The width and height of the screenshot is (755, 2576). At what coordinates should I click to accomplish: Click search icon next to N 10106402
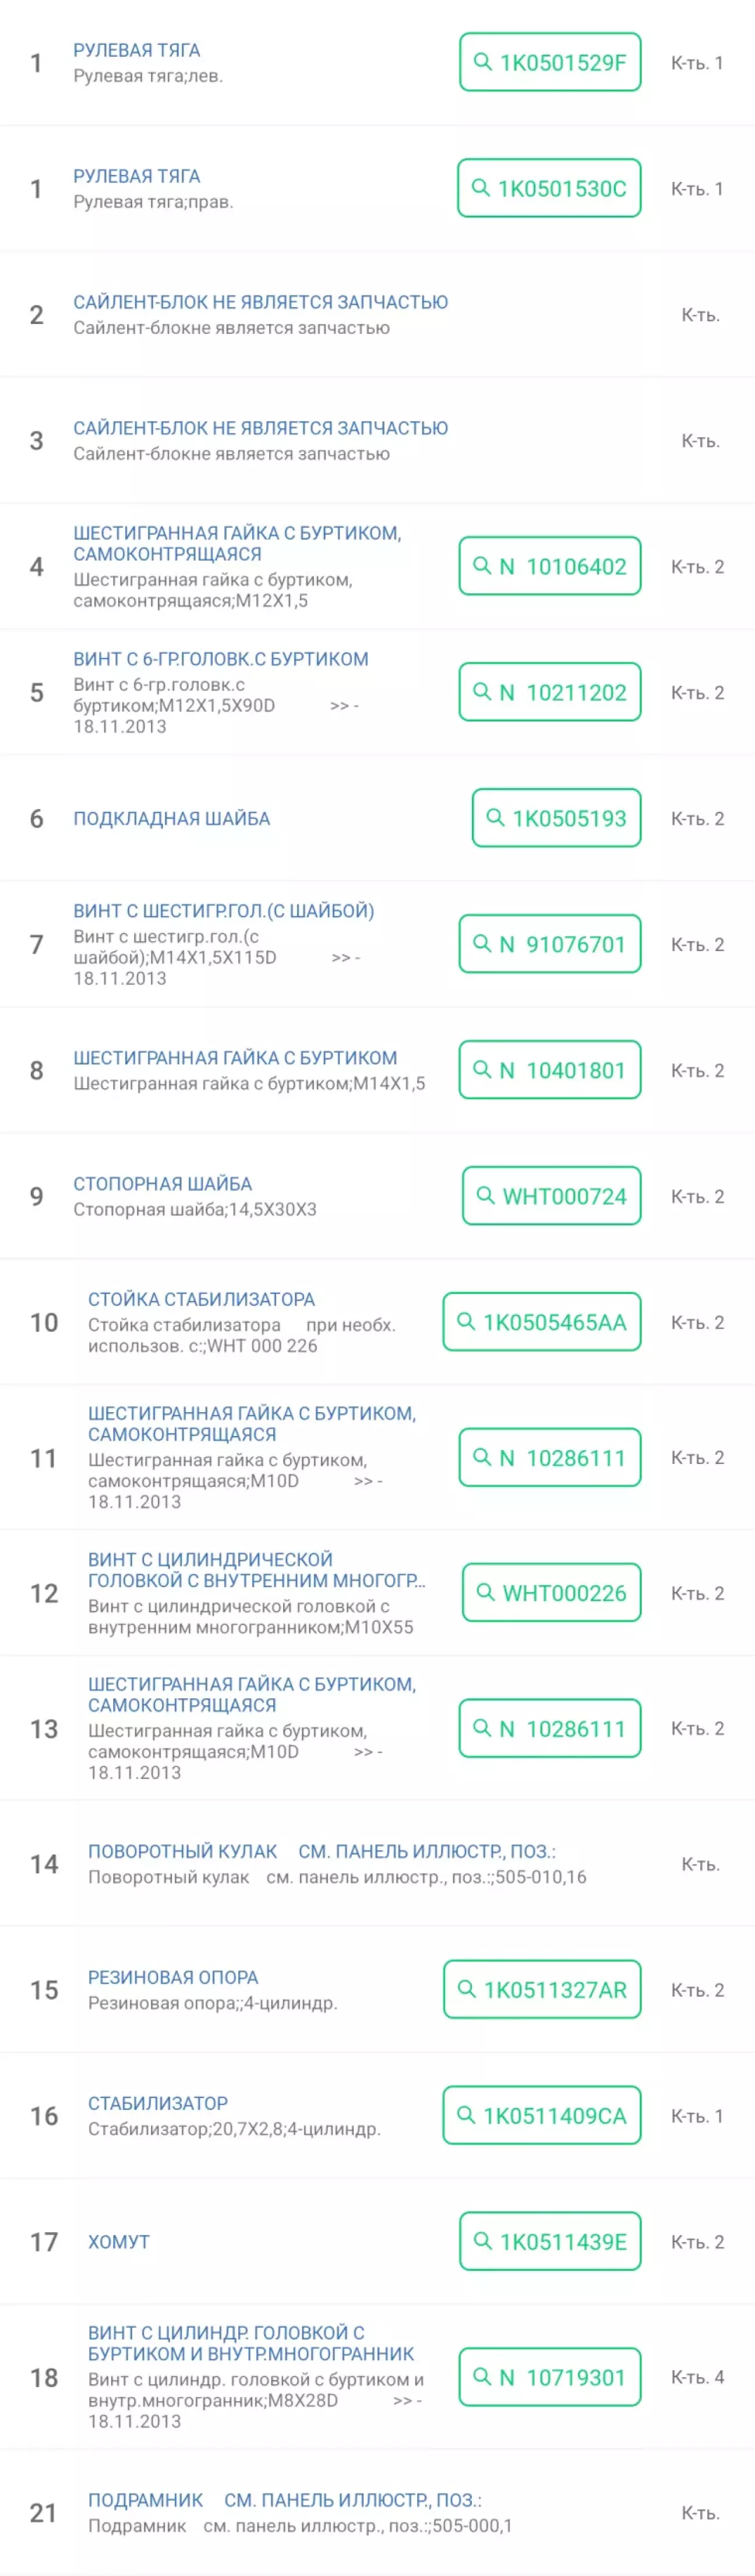[482, 566]
